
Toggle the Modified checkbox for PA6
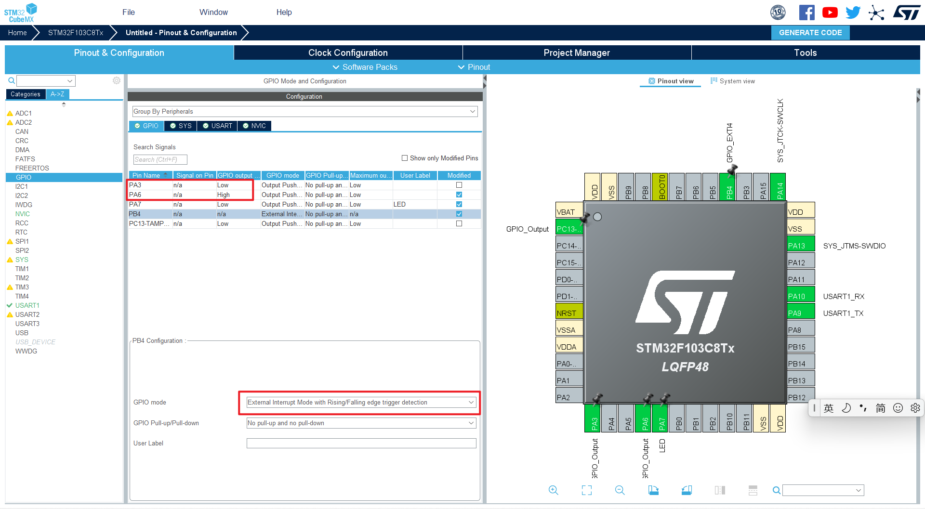tap(459, 195)
